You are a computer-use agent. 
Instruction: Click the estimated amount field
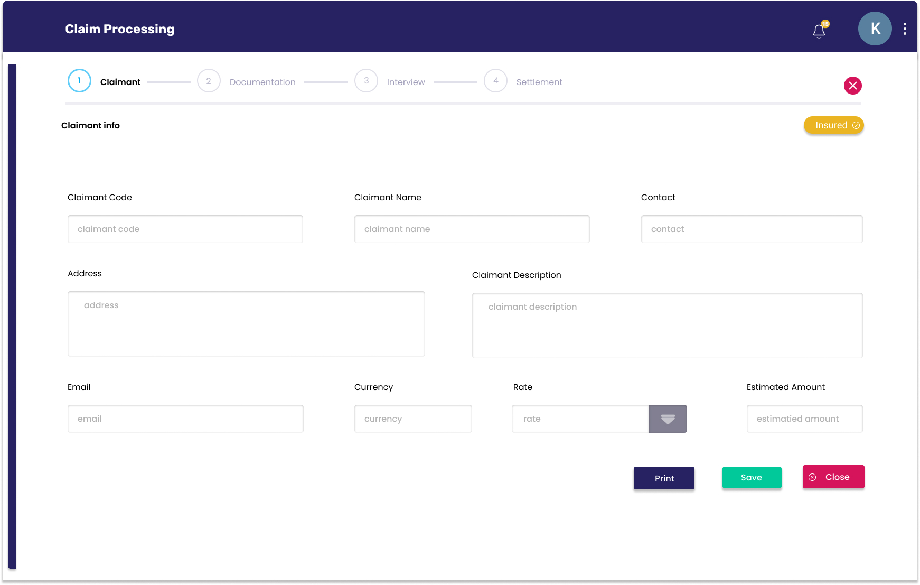click(x=804, y=419)
